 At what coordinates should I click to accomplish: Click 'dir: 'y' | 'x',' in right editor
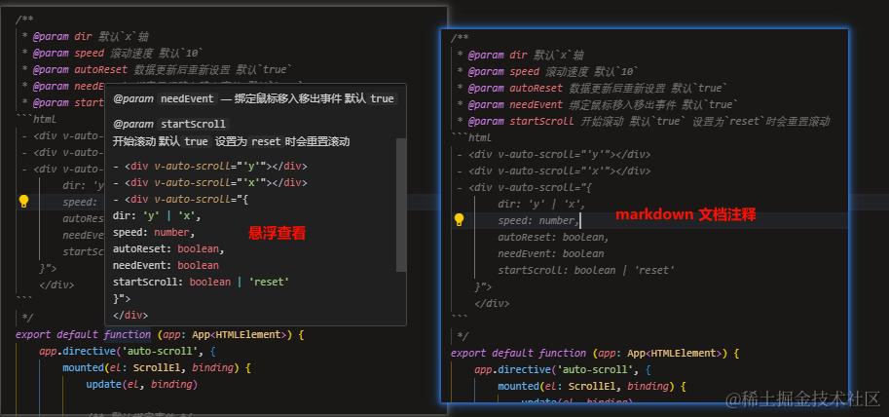[x=541, y=204]
